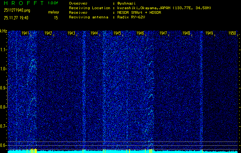Image resolution: width=241 pixels, height=153 pixels.
Task: Click the 1948 time marker
Action: click(x=186, y=33)
